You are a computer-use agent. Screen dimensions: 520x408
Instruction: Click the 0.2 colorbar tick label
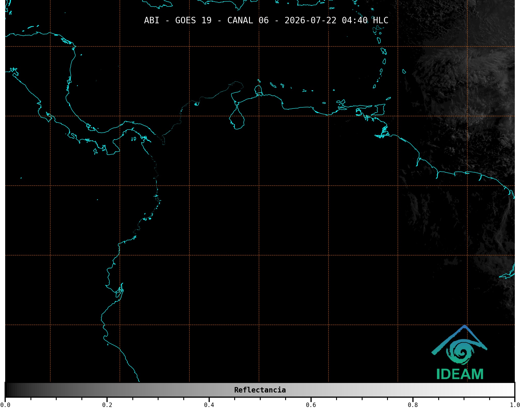point(107,405)
